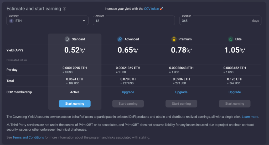Click the Estimated return label
This screenshot has width=269, height=145.
tap(17, 60)
